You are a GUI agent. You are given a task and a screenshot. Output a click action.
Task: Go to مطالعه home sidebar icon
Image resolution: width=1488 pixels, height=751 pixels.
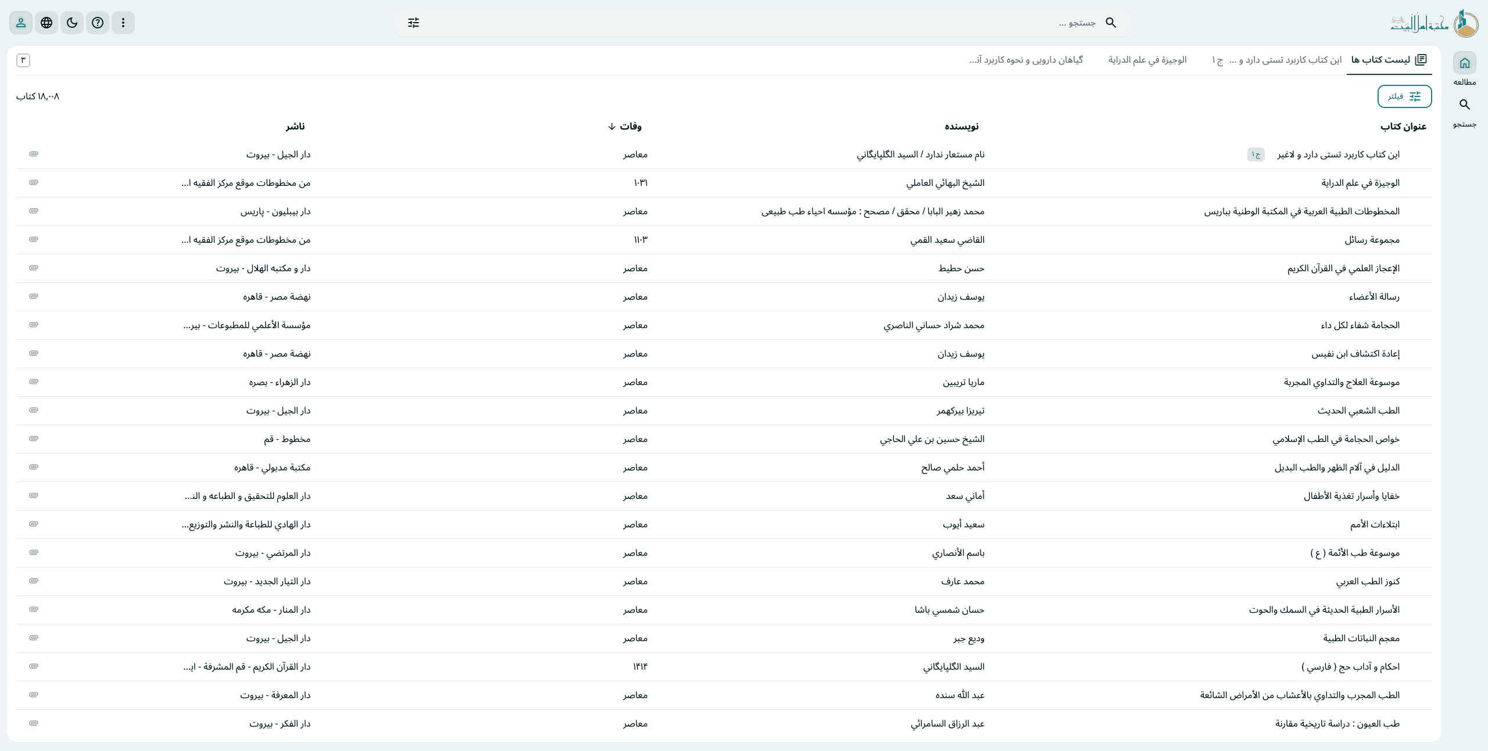click(x=1464, y=63)
